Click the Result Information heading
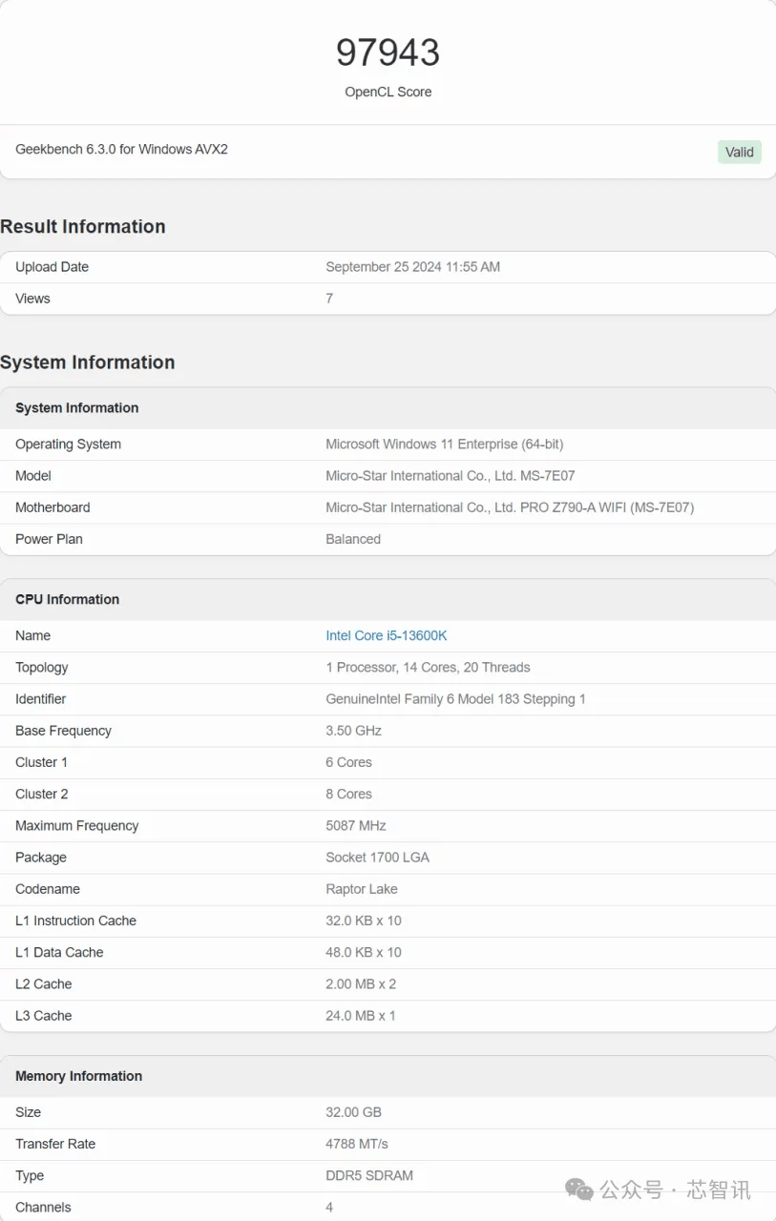The image size is (776, 1221). (83, 226)
